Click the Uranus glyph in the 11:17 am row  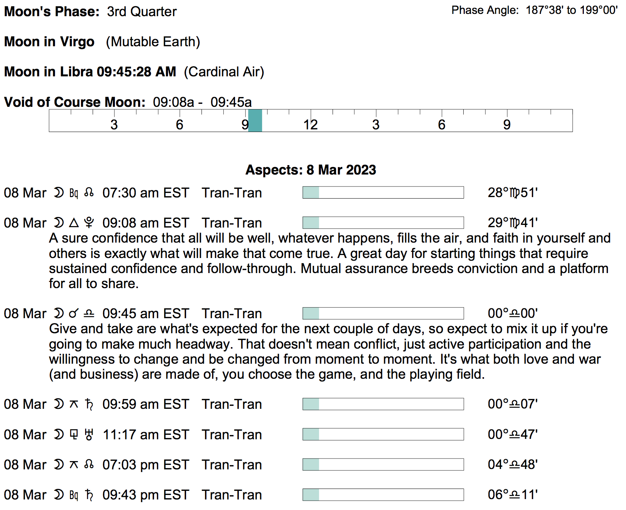click(89, 434)
